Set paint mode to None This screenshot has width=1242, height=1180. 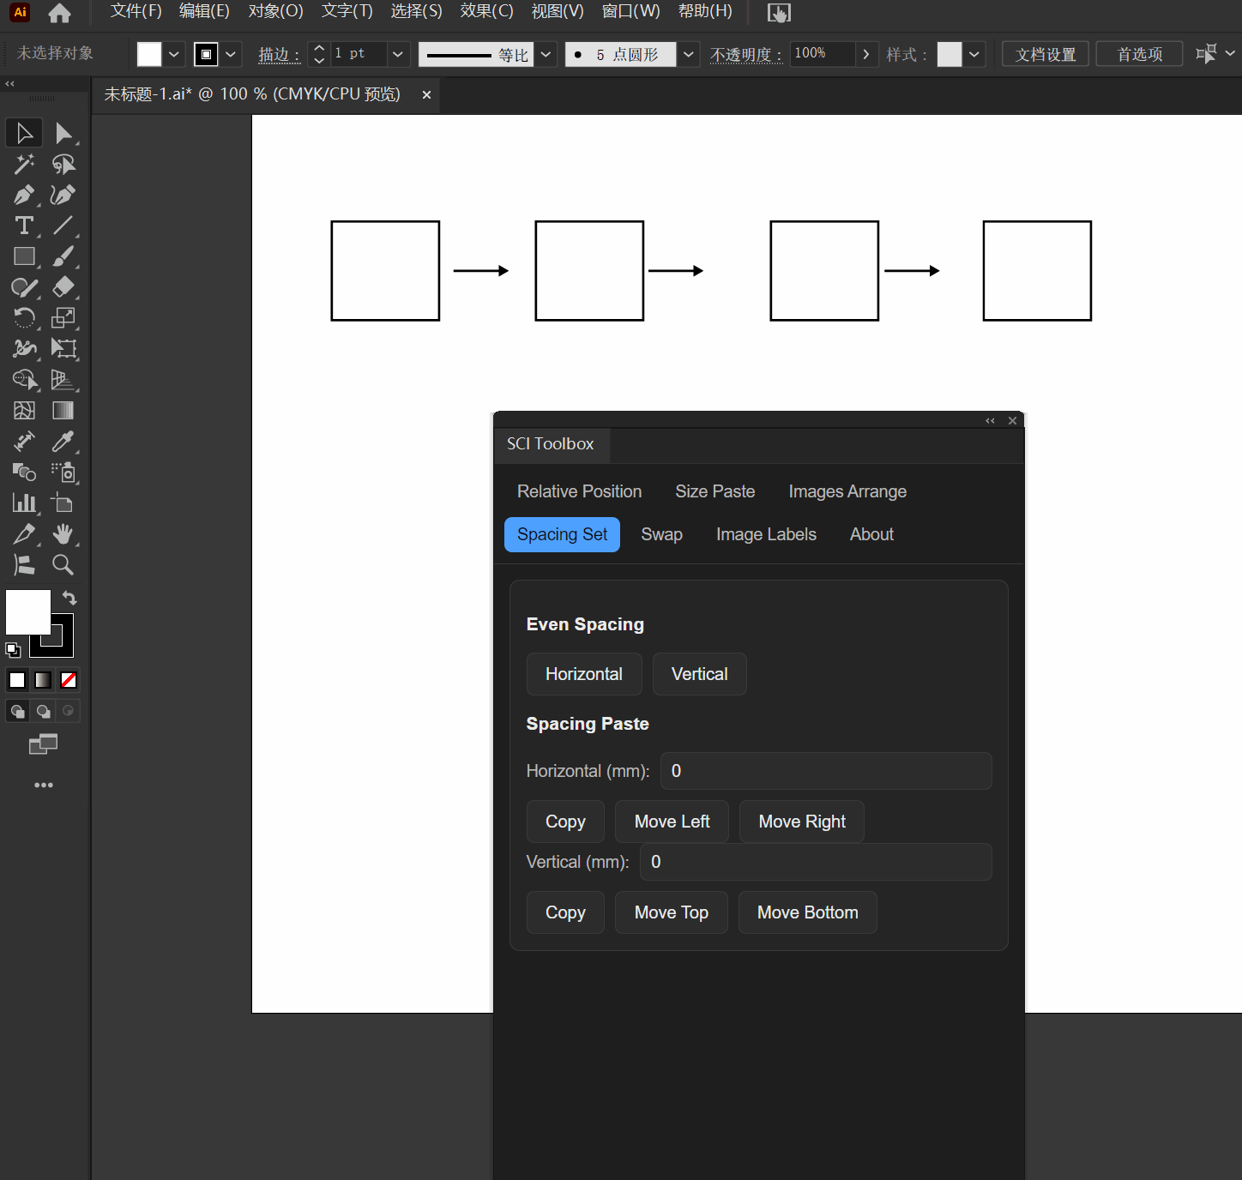tap(69, 680)
